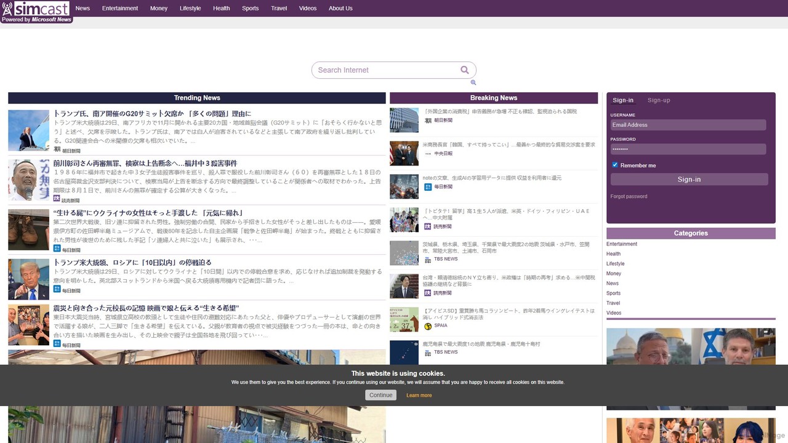
Task: Open the Breaking News story about 米商務長官
Action: [x=509, y=145]
